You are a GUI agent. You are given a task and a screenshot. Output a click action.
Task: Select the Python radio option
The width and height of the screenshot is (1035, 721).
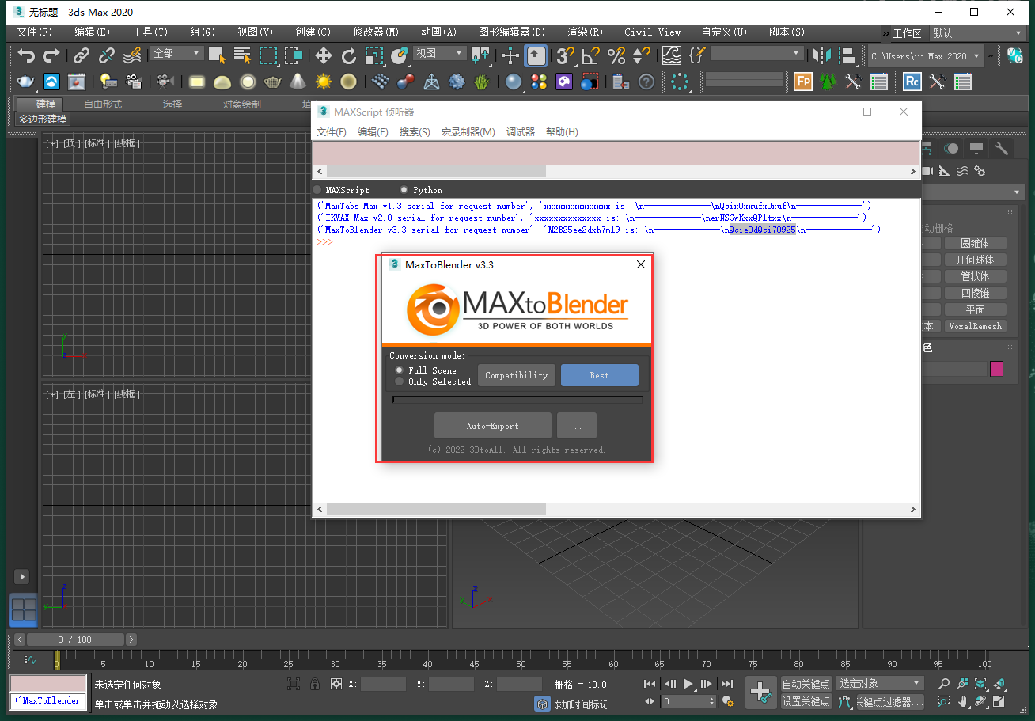tap(404, 190)
